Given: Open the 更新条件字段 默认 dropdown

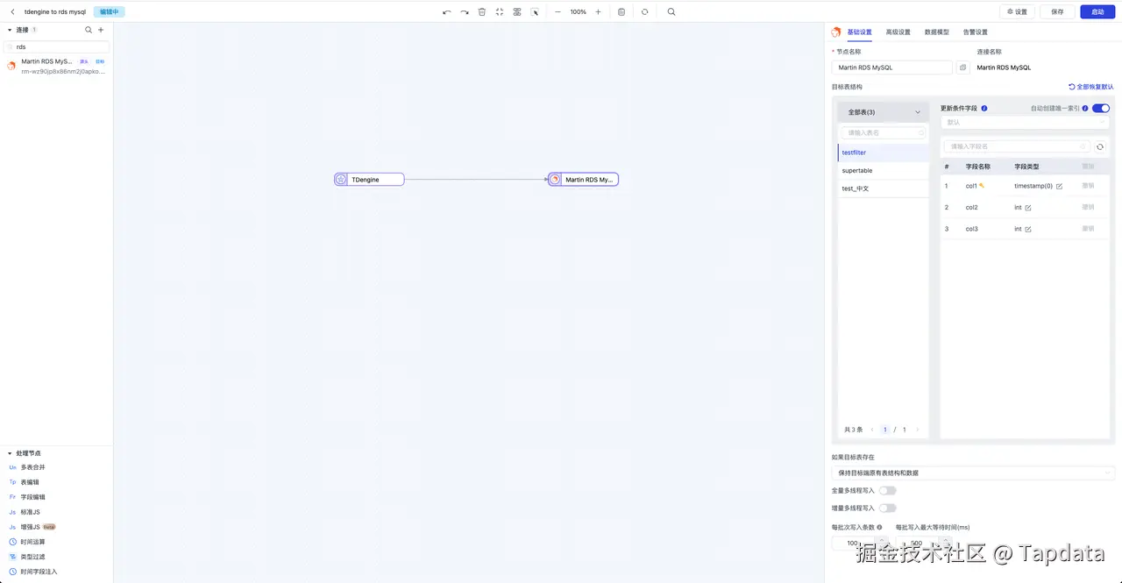Looking at the screenshot, I should tap(1025, 123).
